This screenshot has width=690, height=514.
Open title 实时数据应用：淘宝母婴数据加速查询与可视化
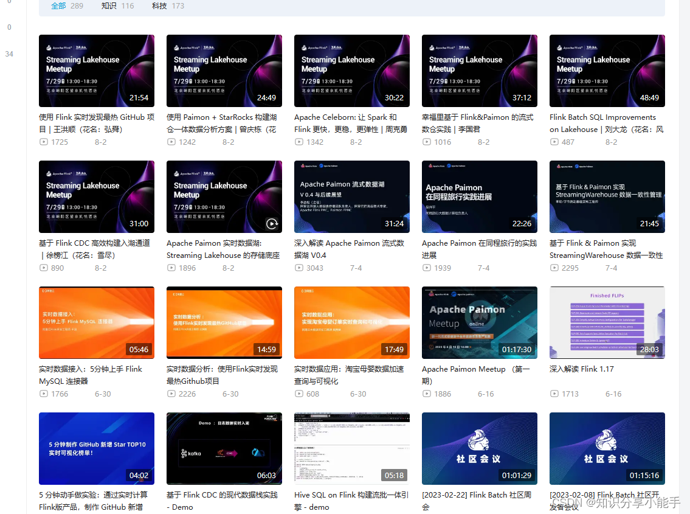[349, 375]
